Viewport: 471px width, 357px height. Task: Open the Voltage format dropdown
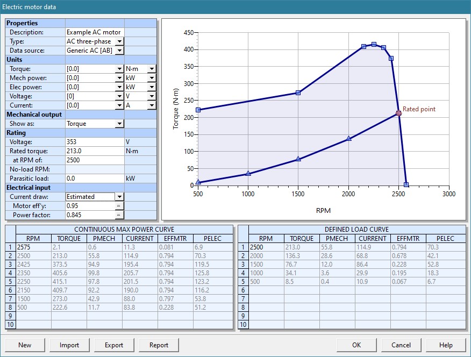coord(119,96)
